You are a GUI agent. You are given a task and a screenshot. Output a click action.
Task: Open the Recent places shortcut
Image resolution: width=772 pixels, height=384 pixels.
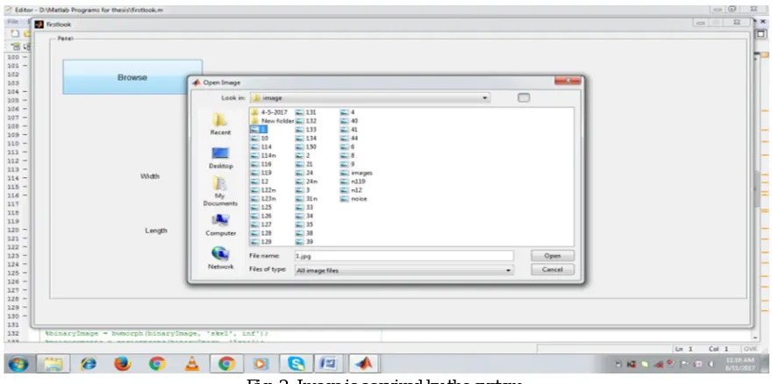[x=220, y=124]
